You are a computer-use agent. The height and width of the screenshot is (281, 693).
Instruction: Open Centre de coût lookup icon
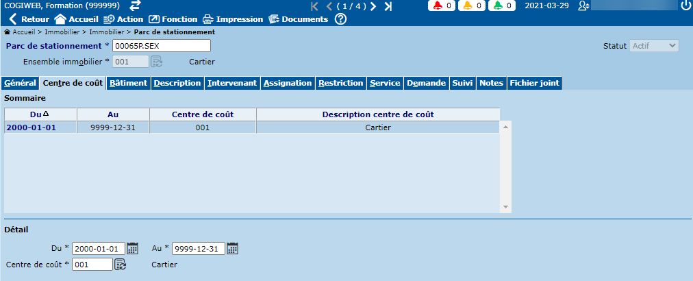(x=121, y=264)
